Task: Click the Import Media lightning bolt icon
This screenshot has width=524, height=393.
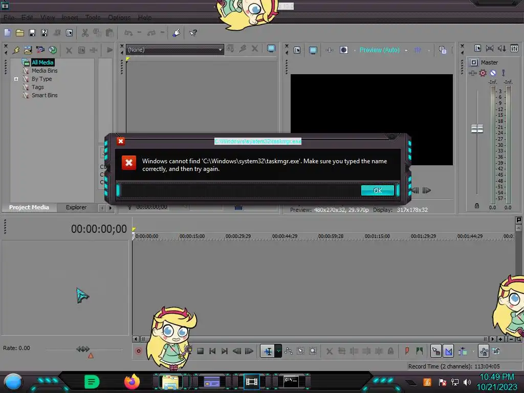Action: pyautogui.click(x=16, y=50)
